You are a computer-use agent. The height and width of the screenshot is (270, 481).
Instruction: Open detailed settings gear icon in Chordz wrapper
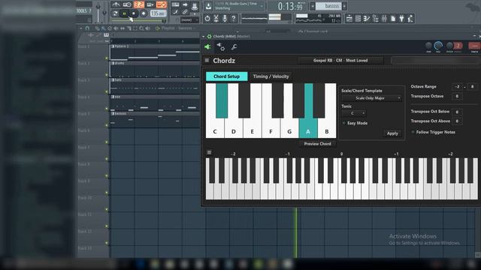coord(220,46)
